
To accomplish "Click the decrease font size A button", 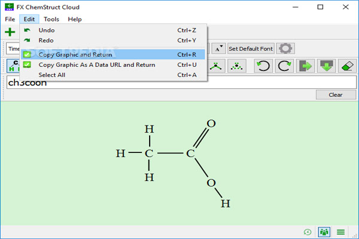I will coord(219,48).
